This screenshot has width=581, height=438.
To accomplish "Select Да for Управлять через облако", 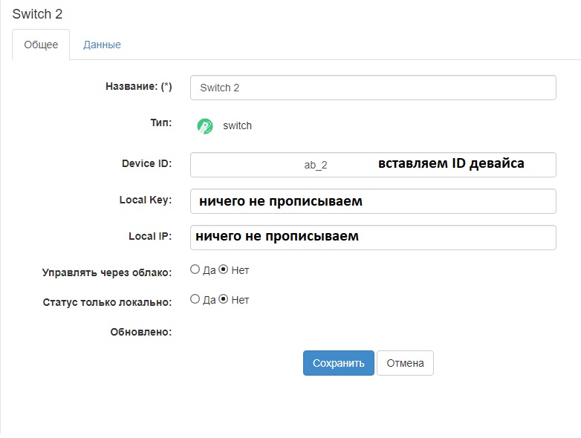I will click(195, 269).
